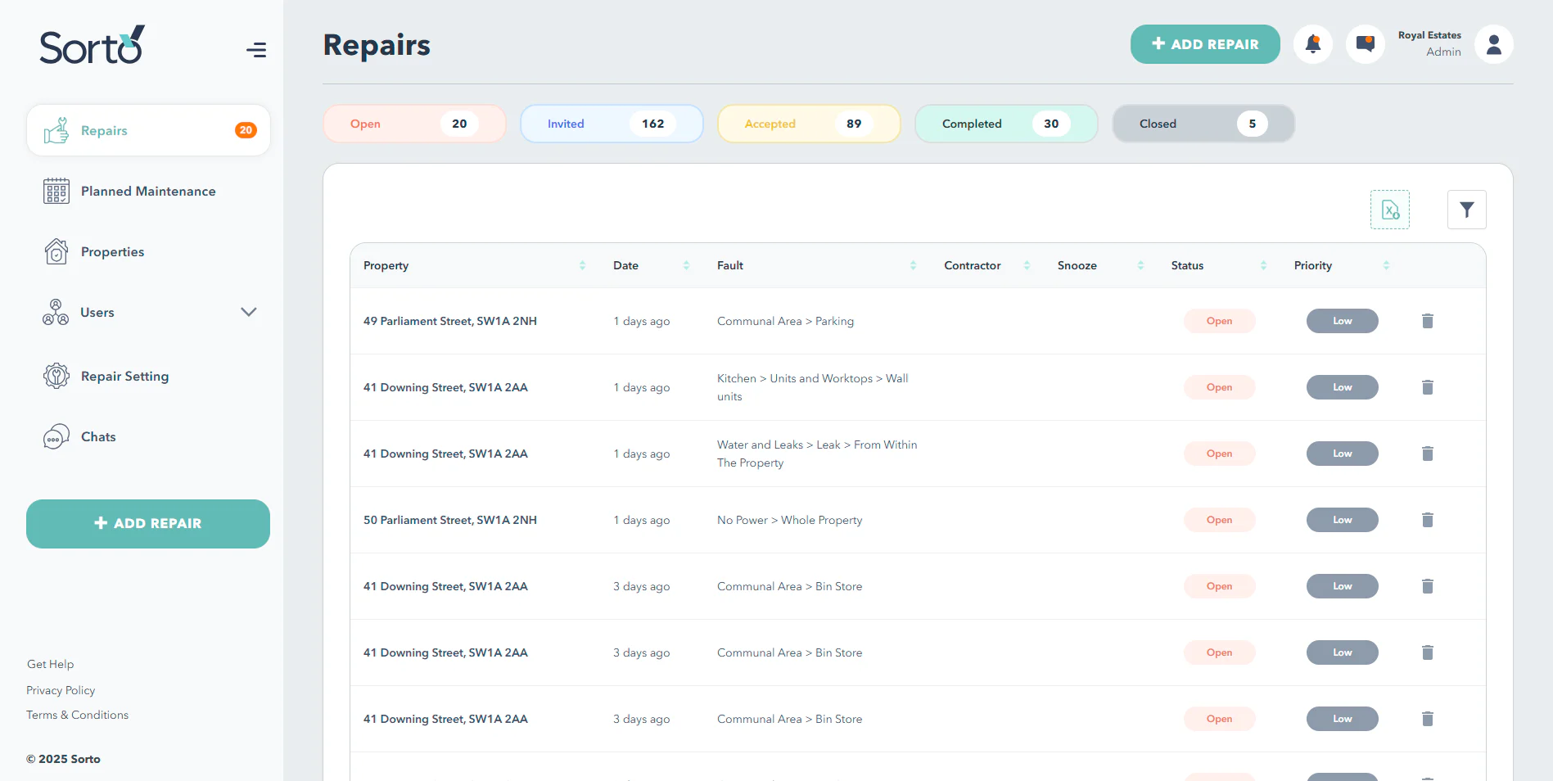Select No Power > Whole Property fault
The height and width of the screenshot is (781, 1553).
point(789,520)
